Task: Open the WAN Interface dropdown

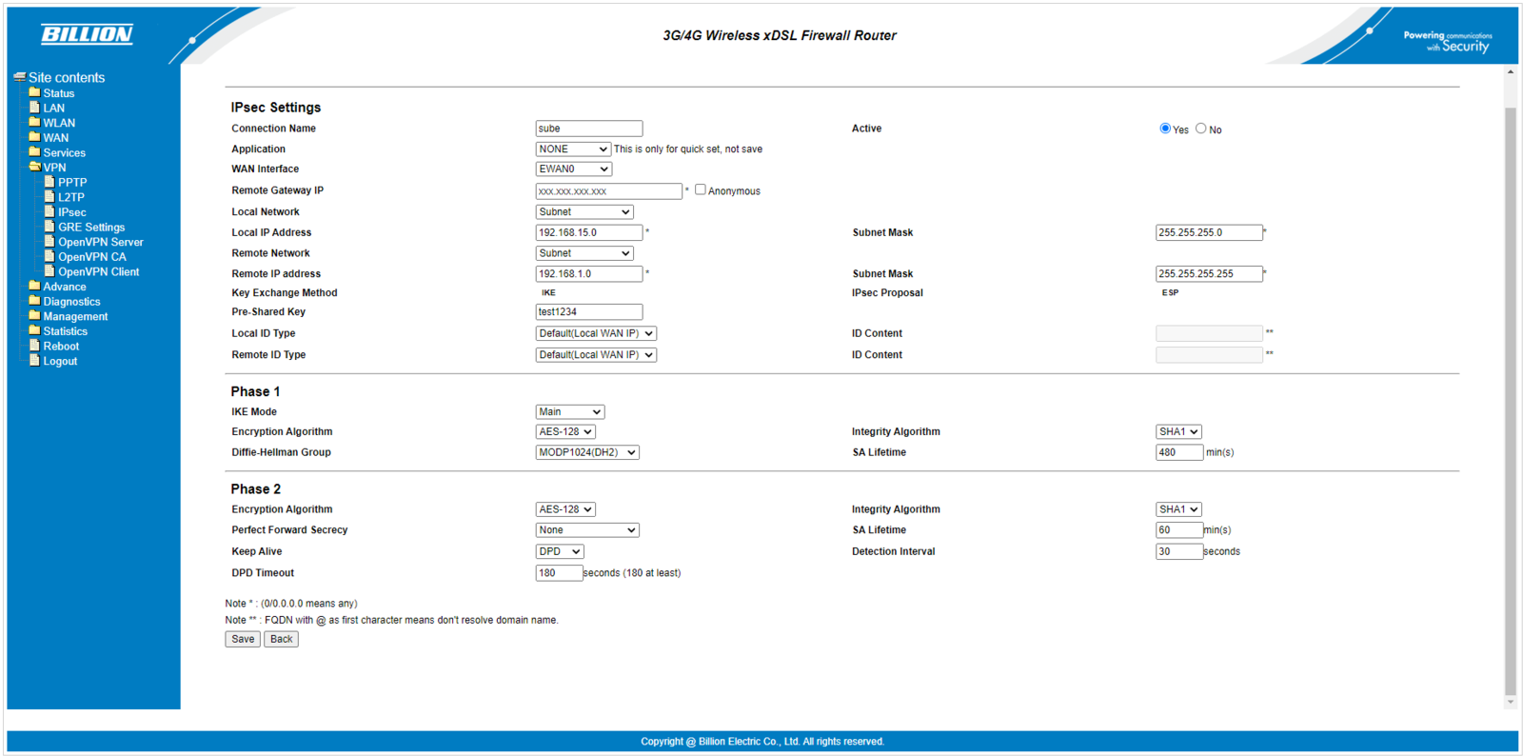Action: tap(573, 169)
